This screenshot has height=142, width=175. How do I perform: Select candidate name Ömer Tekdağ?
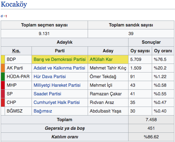pyautogui.click(x=103, y=76)
